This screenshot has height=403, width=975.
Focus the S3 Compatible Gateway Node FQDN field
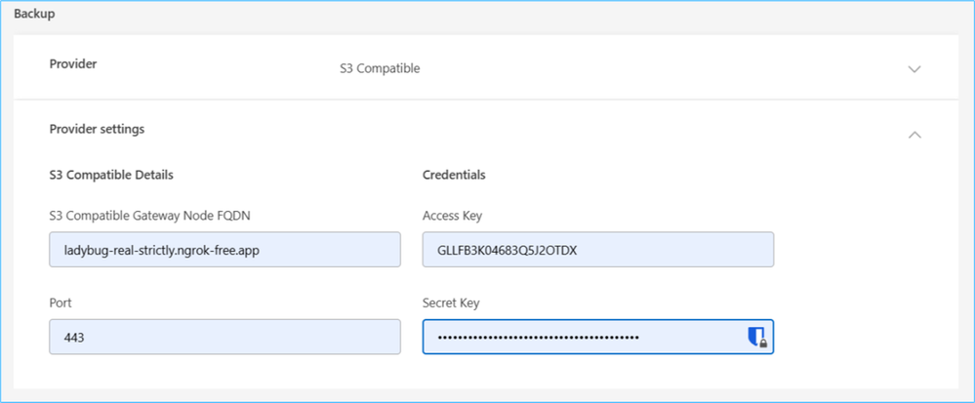(x=224, y=250)
